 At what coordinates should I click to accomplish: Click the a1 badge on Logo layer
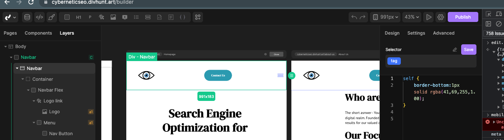91,112
